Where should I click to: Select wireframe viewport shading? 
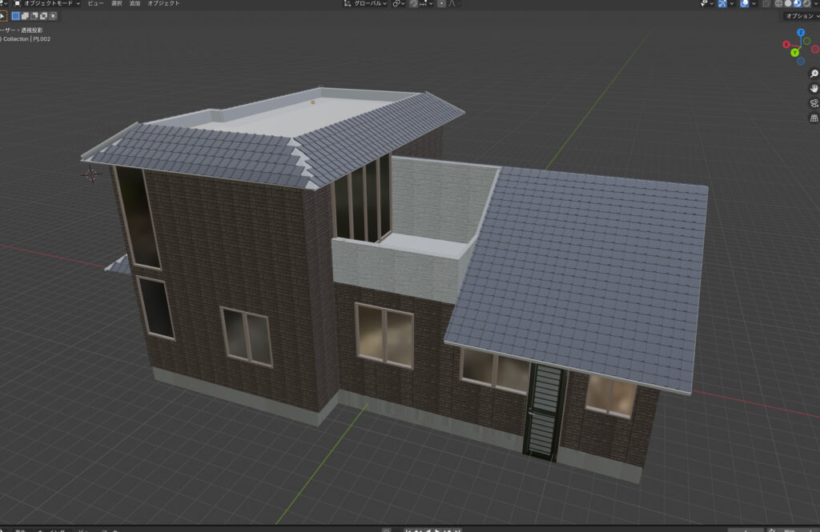778,3
